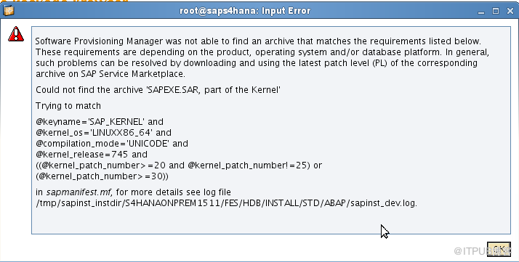The width and height of the screenshot is (519, 262).
Task: Click the sapinst_dev.log file path line
Action: (226, 203)
